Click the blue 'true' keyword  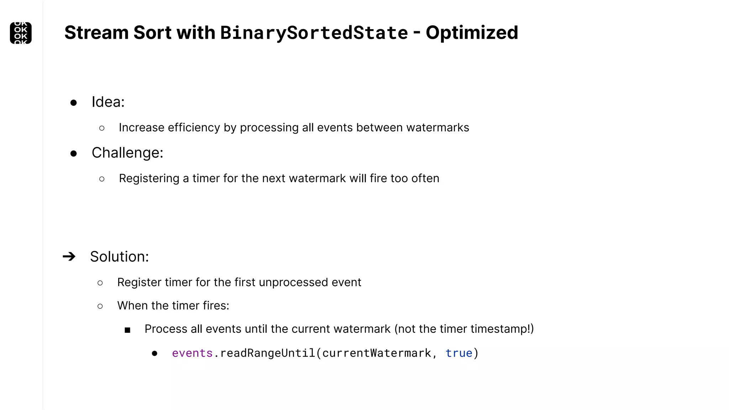pos(459,353)
